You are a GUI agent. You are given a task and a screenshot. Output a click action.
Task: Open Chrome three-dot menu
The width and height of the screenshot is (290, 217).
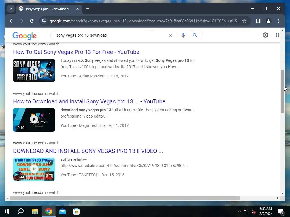(x=279, y=21)
